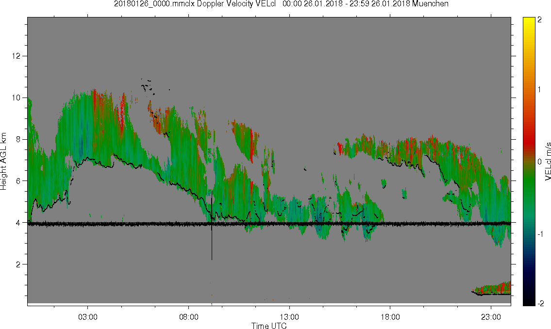Image resolution: width=551 pixels, height=329 pixels.
Task: Click the vertical black spike near 09:00
Action: pos(212,226)
